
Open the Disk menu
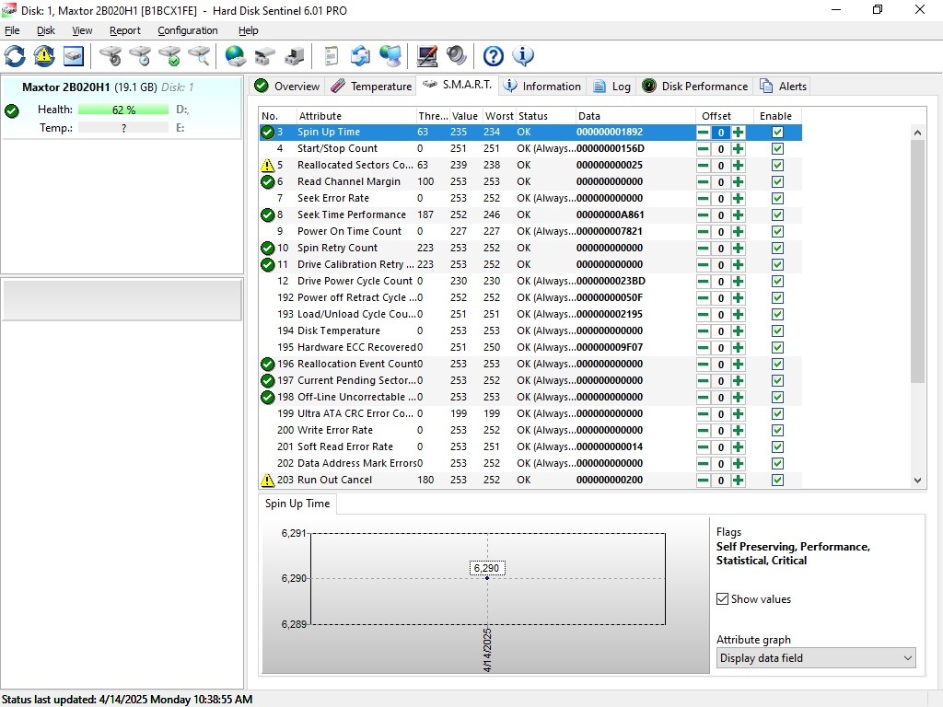[46, 30]
